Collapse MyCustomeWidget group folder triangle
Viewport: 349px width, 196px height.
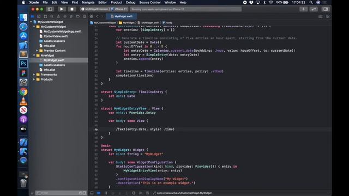[34, 27]
